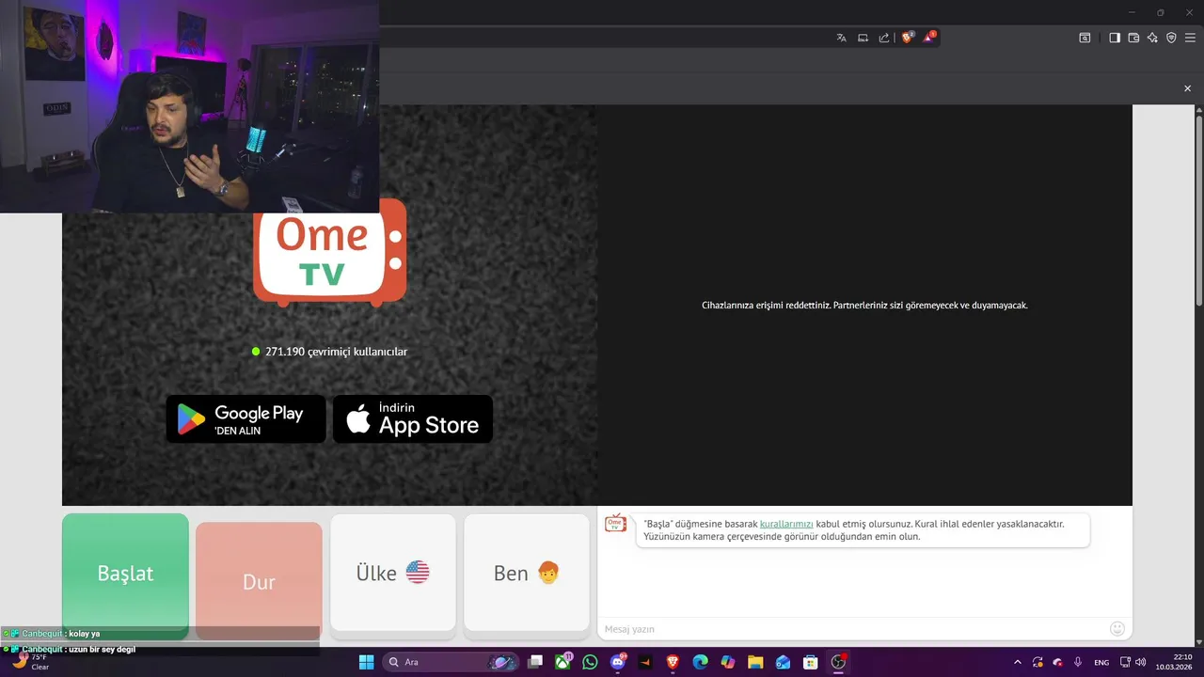Screen dimensions: 1204x677
Task: Click the Dur stop button
Action: click(259, 581)
